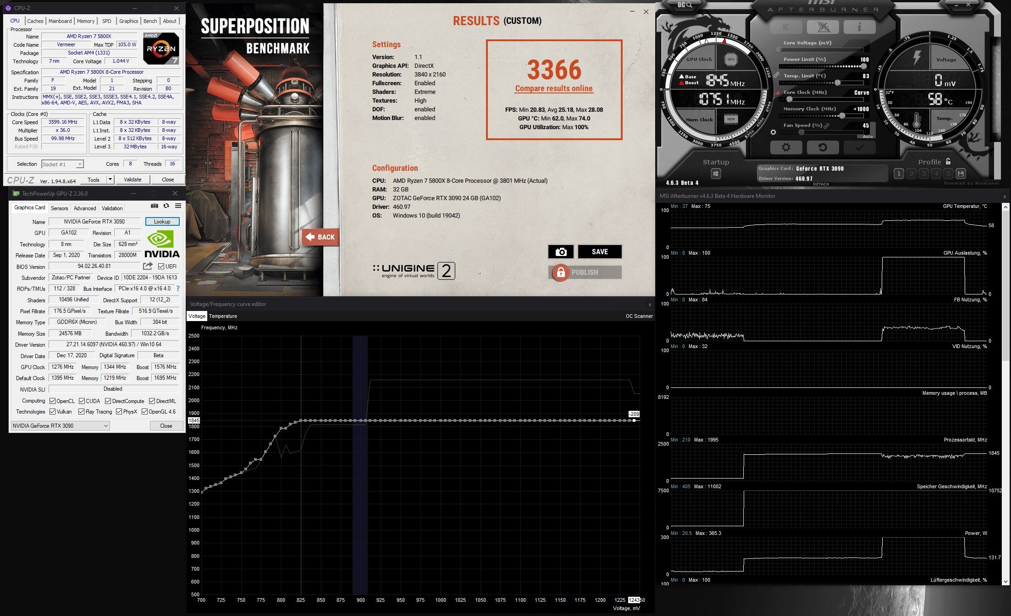This screenshot has height=616, width=1011.
Task: Switch to Temperature tab in curve editor
Action: [x=223, y=316]
